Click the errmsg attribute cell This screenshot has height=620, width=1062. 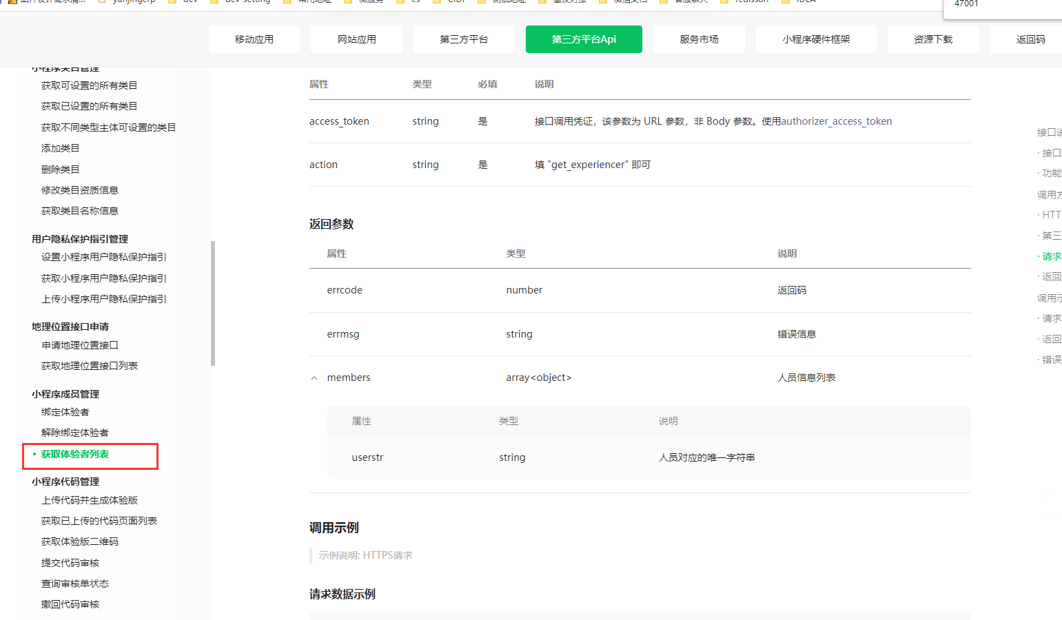343,334
